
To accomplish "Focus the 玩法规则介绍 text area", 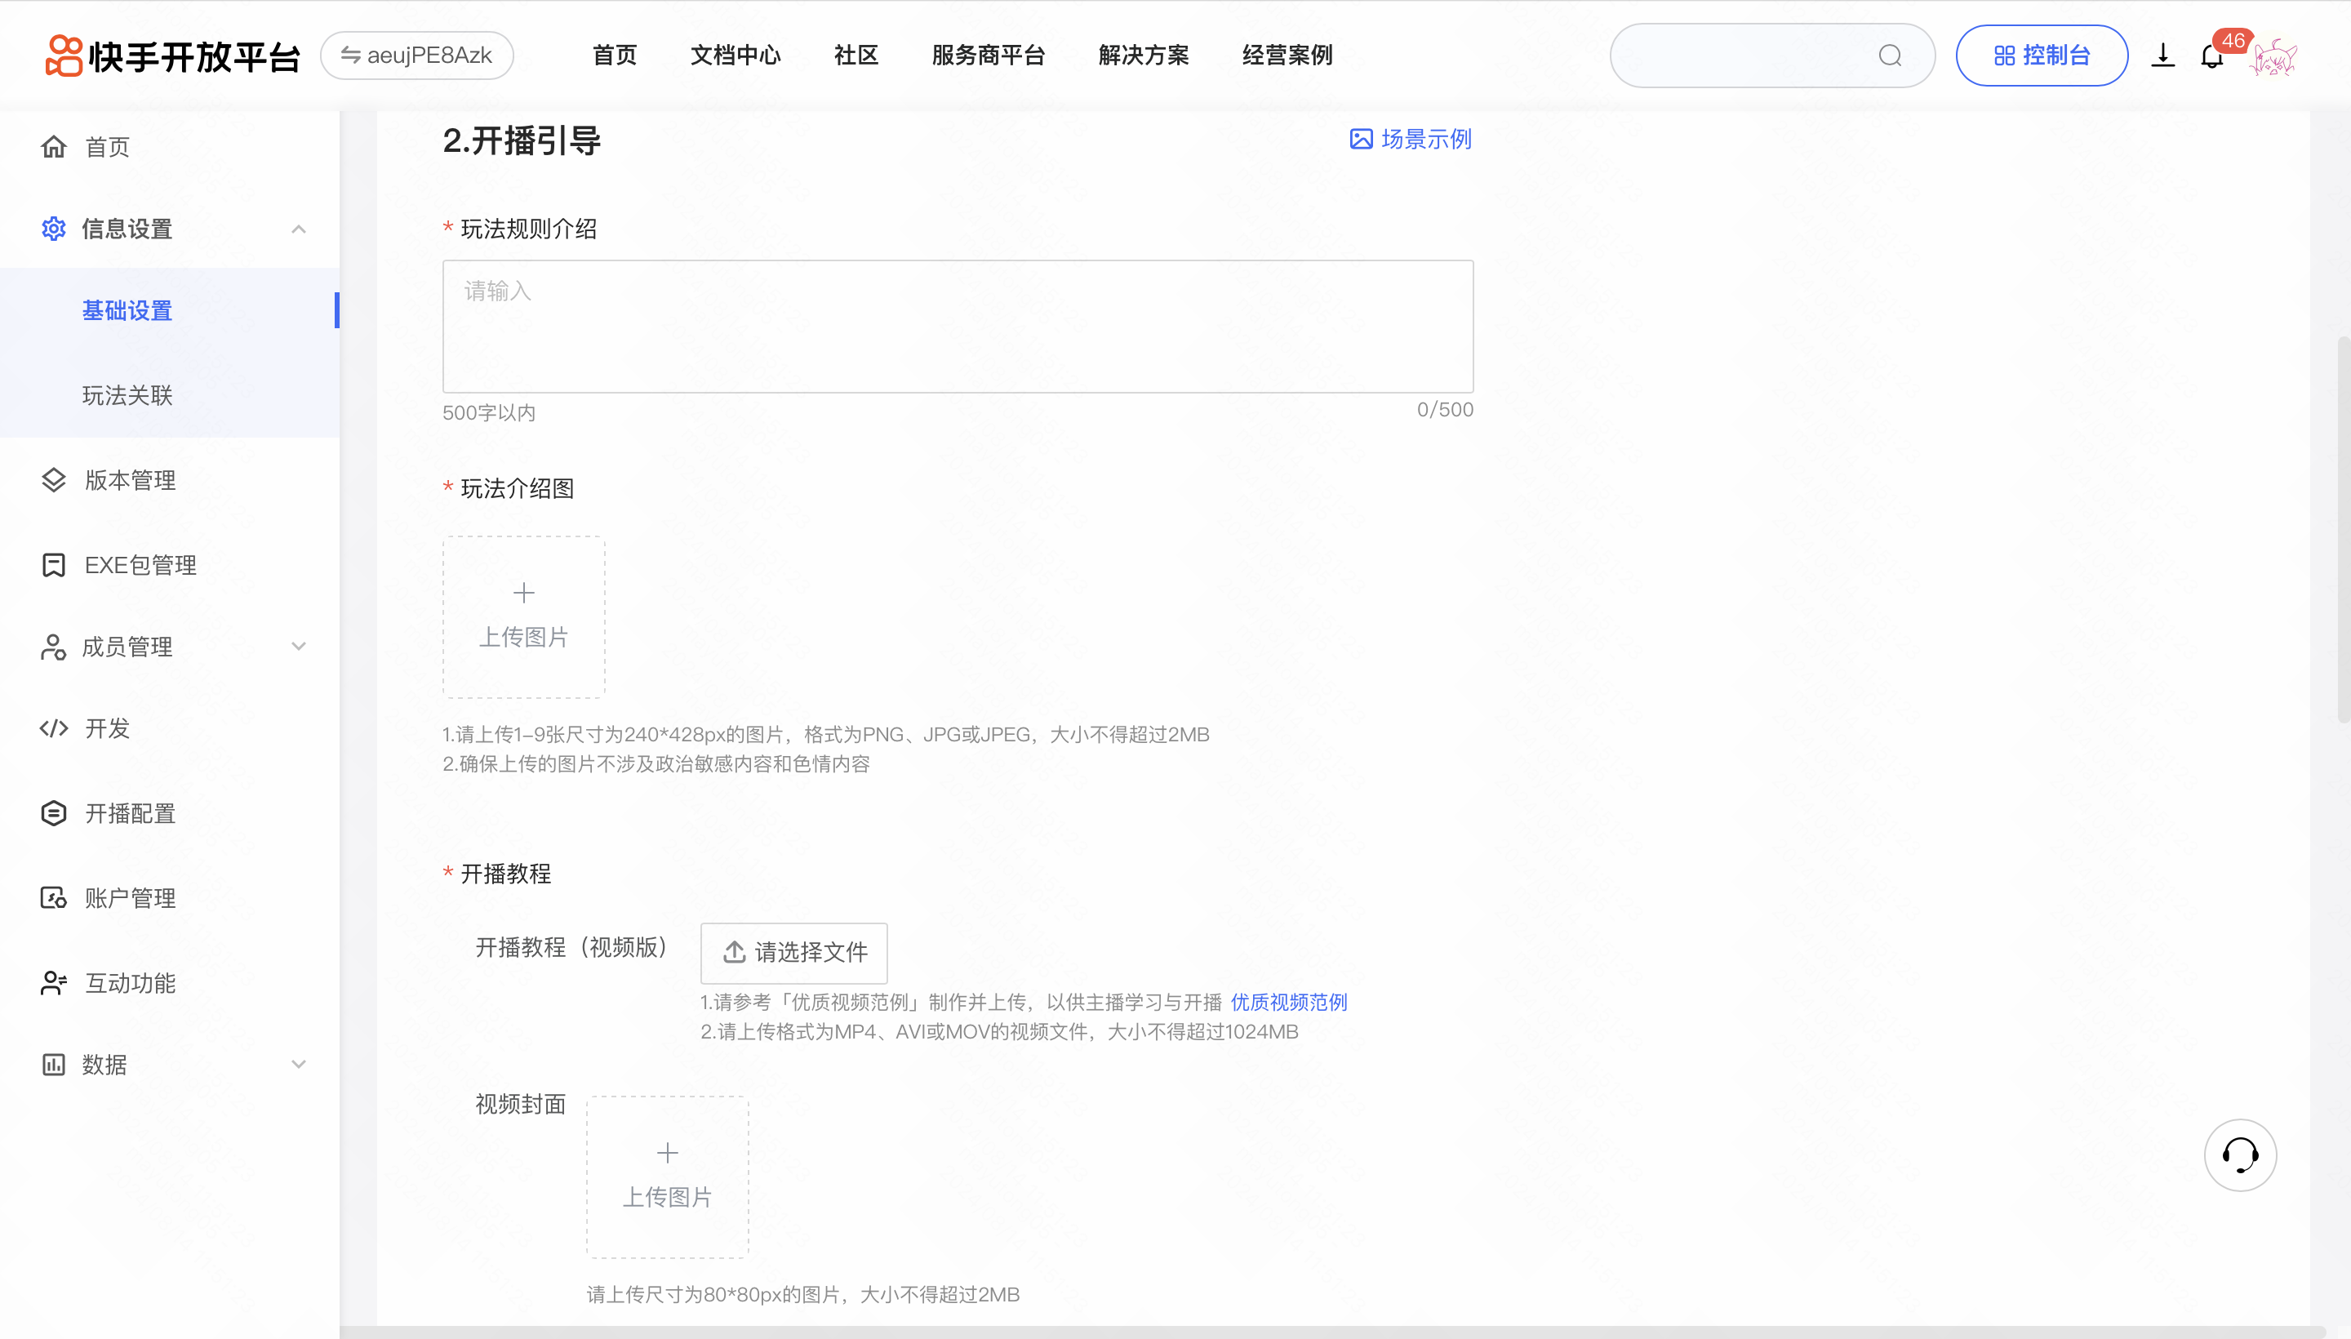I will 957,327.
